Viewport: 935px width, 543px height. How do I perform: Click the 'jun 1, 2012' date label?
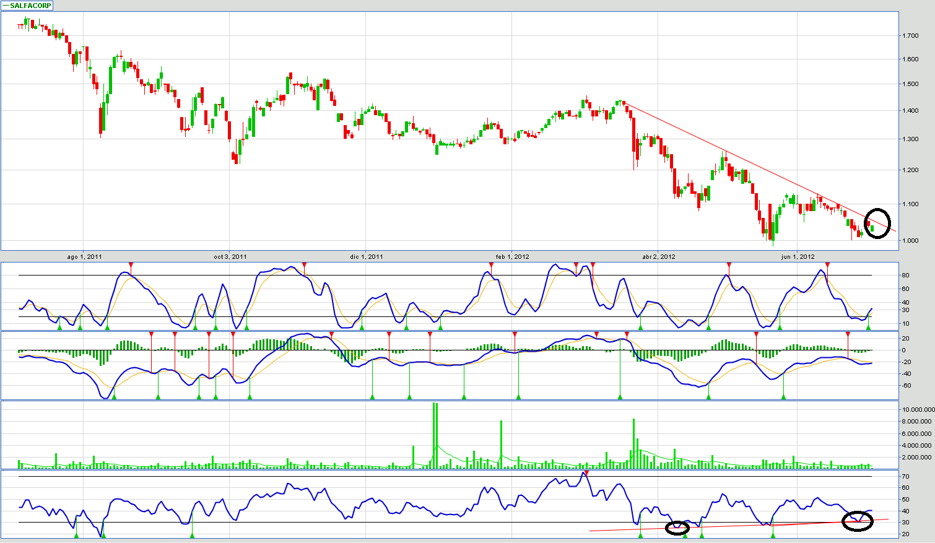(x=797, y=256)
